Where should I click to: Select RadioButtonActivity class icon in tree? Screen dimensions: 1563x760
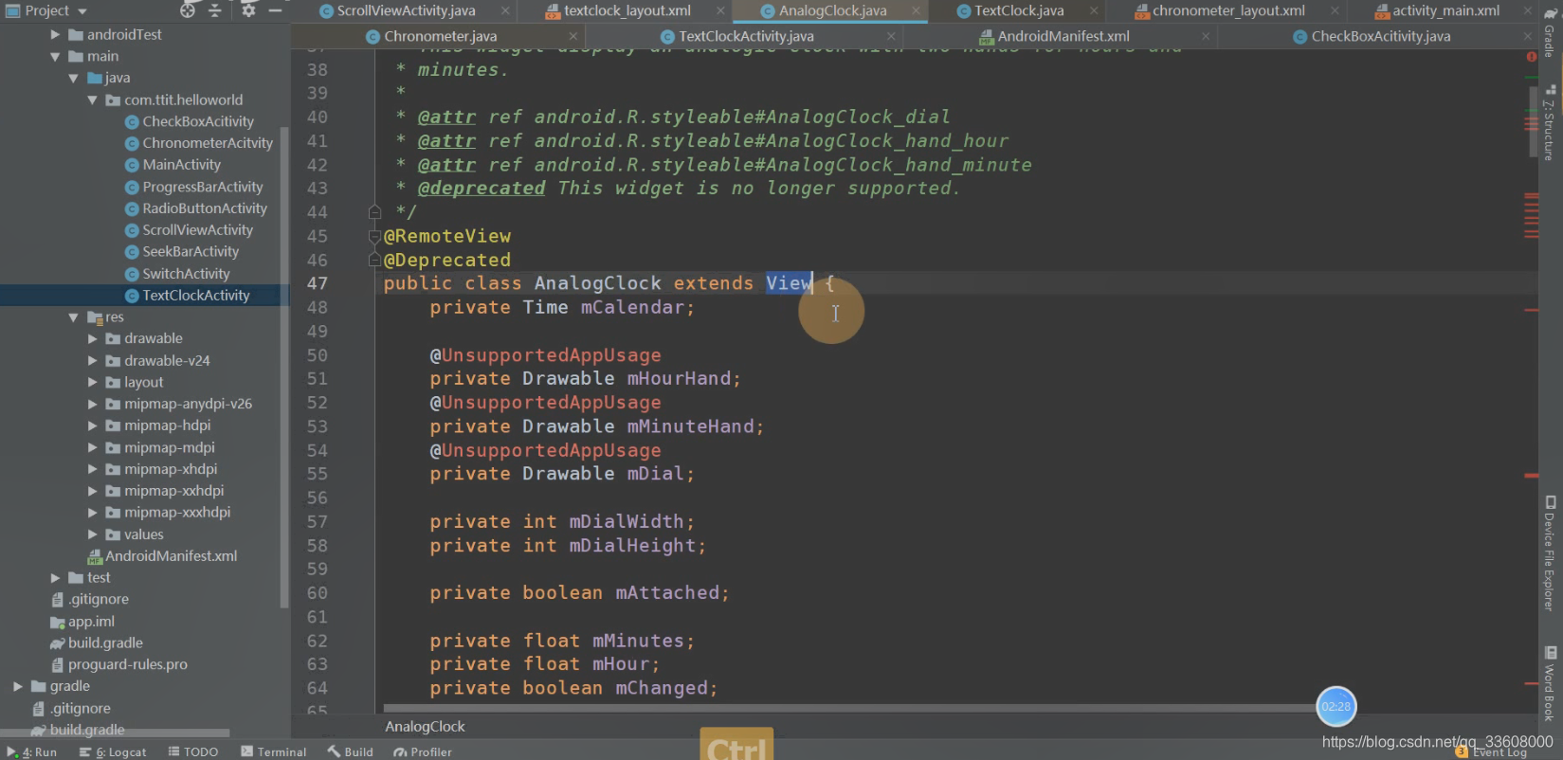coord(132,208)
